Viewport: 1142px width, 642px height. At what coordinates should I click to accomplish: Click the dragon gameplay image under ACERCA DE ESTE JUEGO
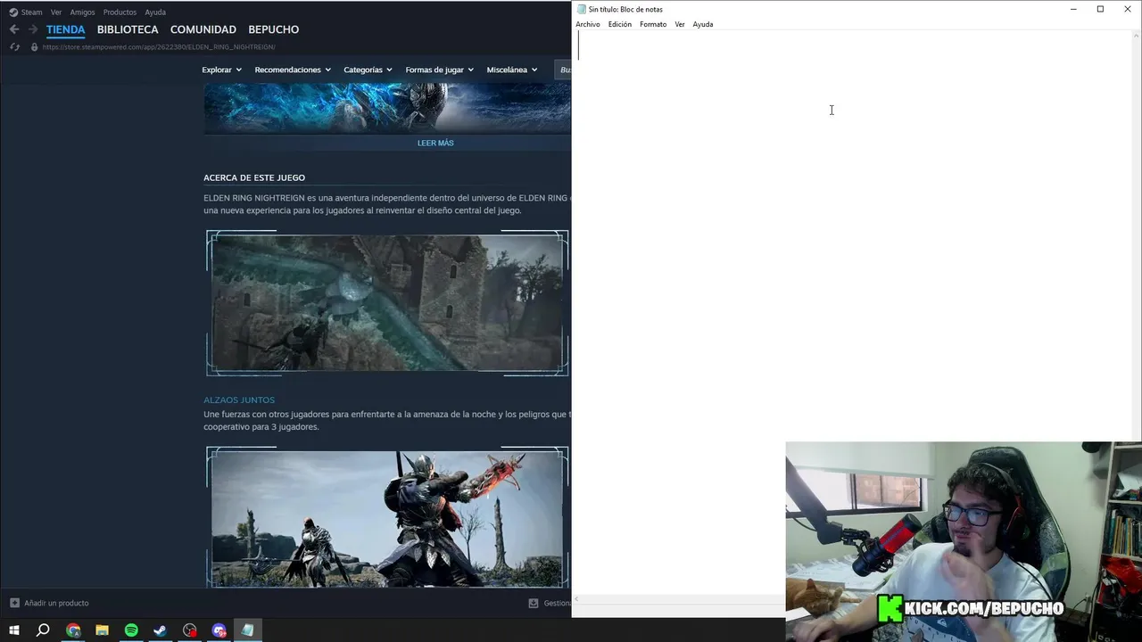point(387,303)
